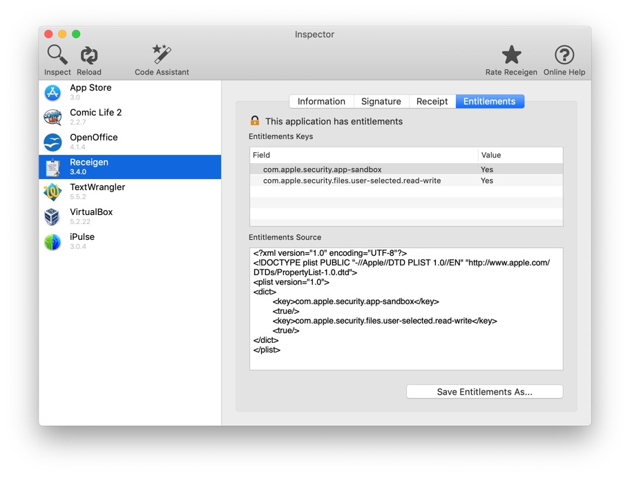The height and width of the screenshot is (477, 630).
Task: Click the Value column header
Action: point(519,156)
